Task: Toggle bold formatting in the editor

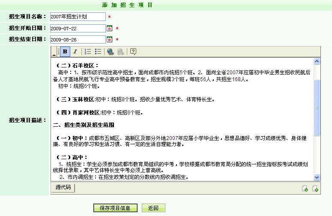Action: point(65,52)
